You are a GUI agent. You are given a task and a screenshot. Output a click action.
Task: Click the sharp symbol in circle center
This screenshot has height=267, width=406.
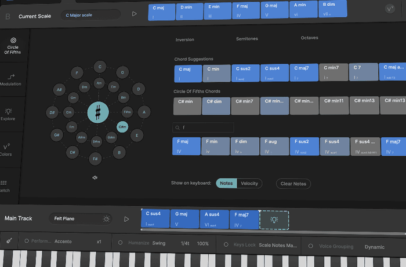[x=97, y=112]
